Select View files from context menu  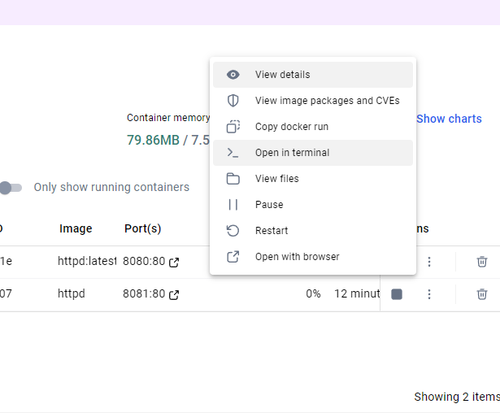click(x=276, y=179)
